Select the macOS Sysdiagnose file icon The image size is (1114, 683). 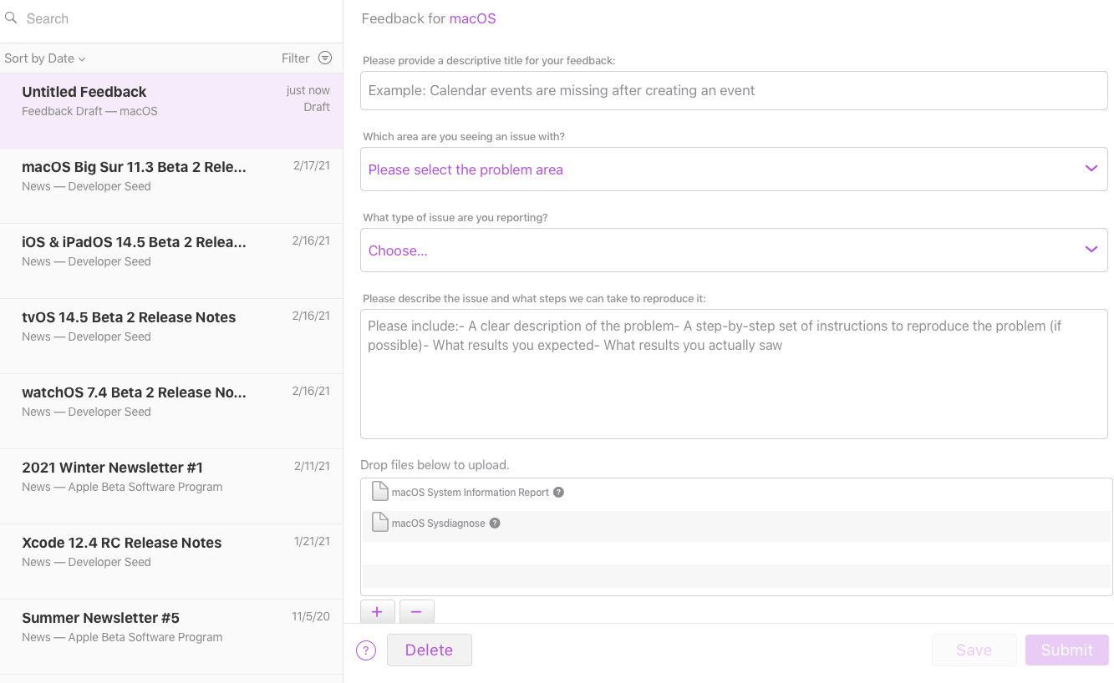click(x=379, y=523)
